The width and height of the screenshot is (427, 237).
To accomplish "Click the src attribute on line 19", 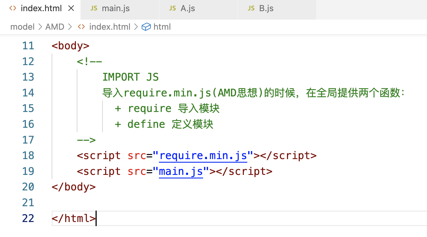I will [137, 171].
